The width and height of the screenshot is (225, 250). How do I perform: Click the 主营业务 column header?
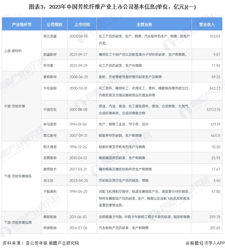coord(144,25)
